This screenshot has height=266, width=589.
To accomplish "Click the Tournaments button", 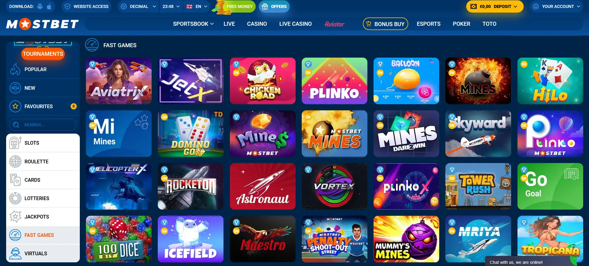I will pos(43,54).
